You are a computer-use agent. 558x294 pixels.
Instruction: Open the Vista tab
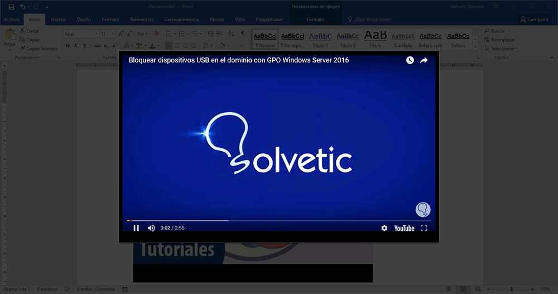[x=240, y=20]
